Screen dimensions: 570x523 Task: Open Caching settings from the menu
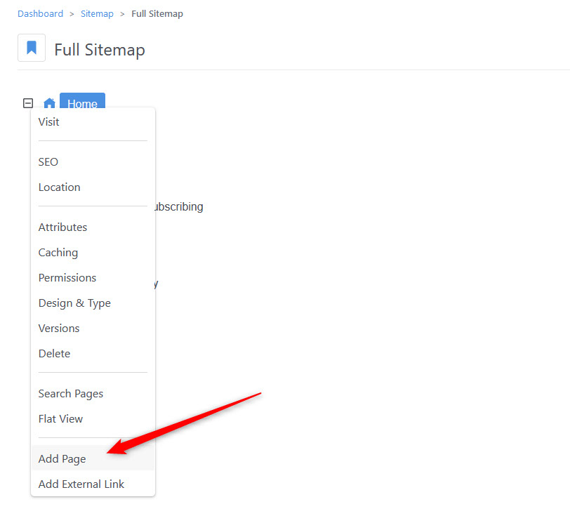click(58, 252)
